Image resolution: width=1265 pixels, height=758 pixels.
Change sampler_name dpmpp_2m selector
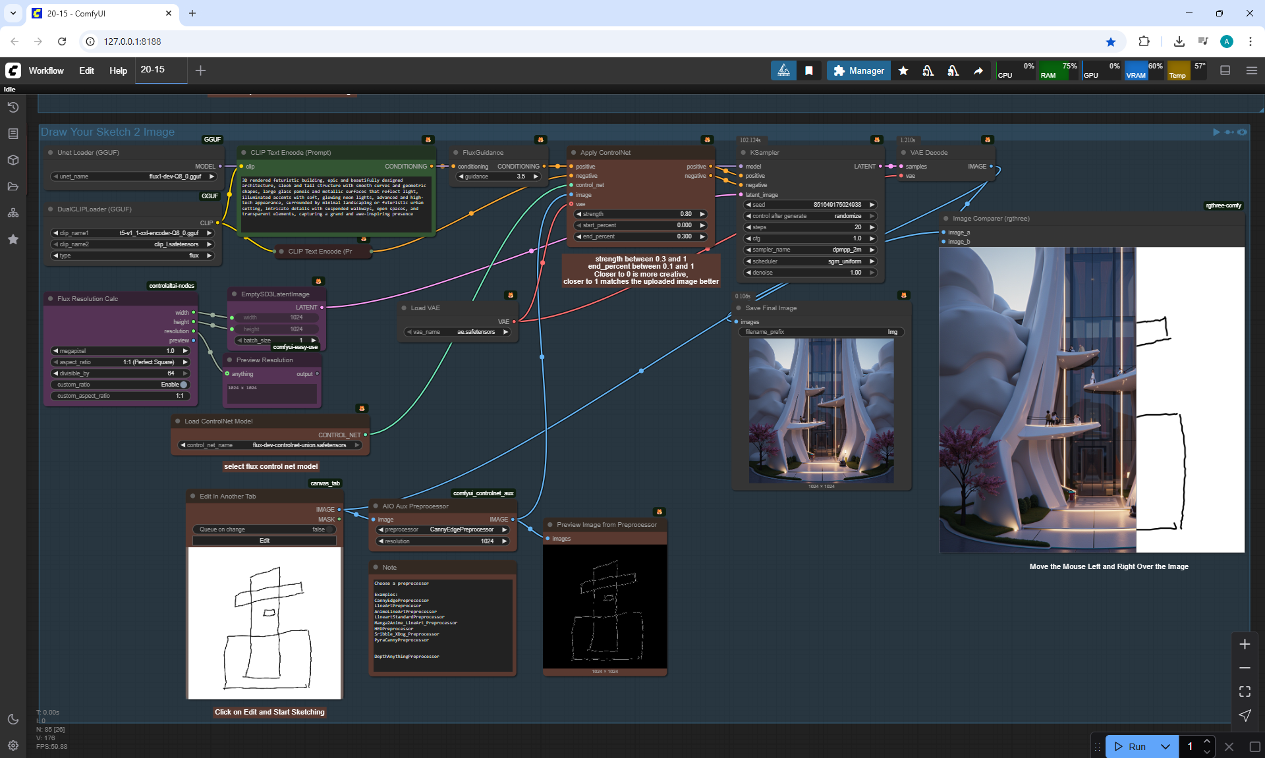[810, 250]
